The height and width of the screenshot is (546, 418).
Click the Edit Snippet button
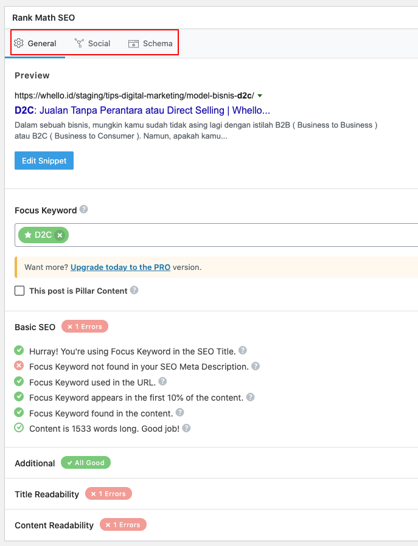44,161
